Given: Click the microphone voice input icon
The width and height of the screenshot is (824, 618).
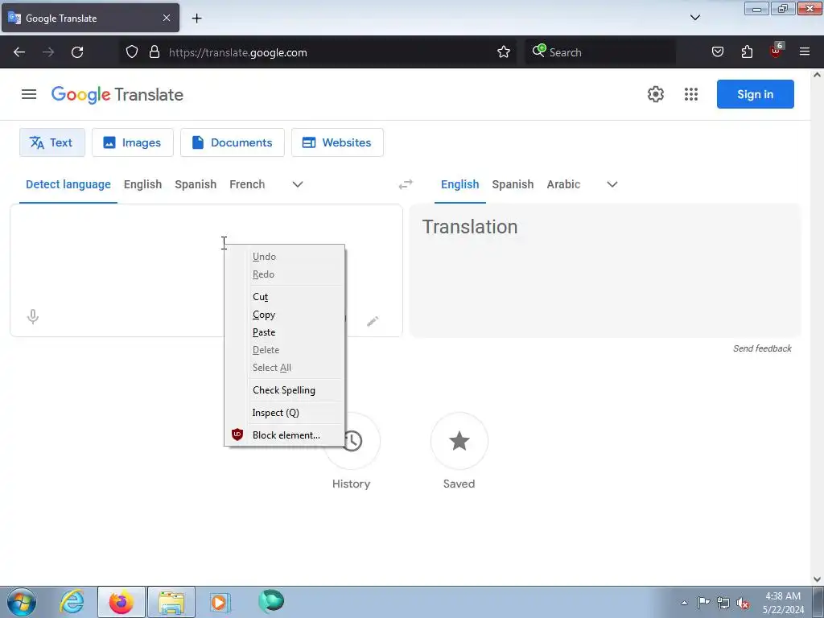Looking at the screenshot, I should tap(32, 316).
